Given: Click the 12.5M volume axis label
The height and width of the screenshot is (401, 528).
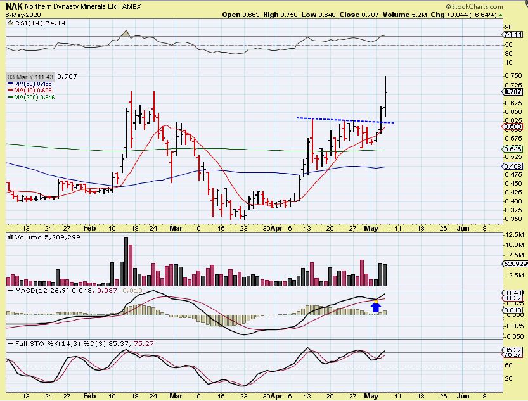Looking at the screenshot, I should (x=515, y=235).
